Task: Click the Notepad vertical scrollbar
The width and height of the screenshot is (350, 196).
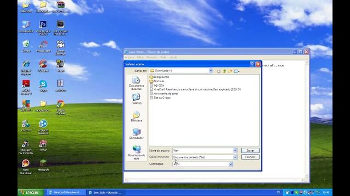Action: 307,120
